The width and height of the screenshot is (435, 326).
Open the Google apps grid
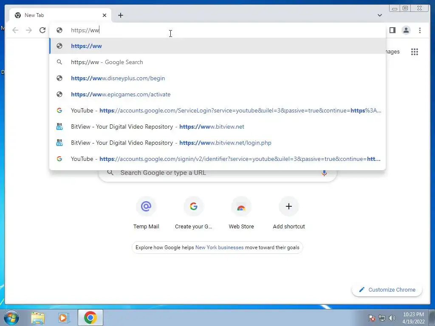pos(415,52)
